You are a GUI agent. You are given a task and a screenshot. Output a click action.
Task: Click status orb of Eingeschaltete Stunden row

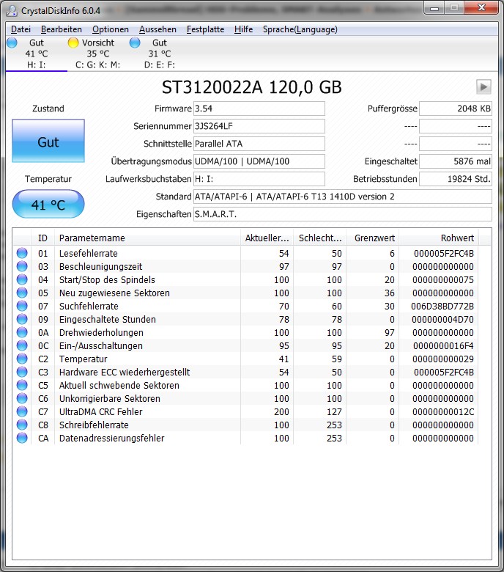(x=22, y=319)
